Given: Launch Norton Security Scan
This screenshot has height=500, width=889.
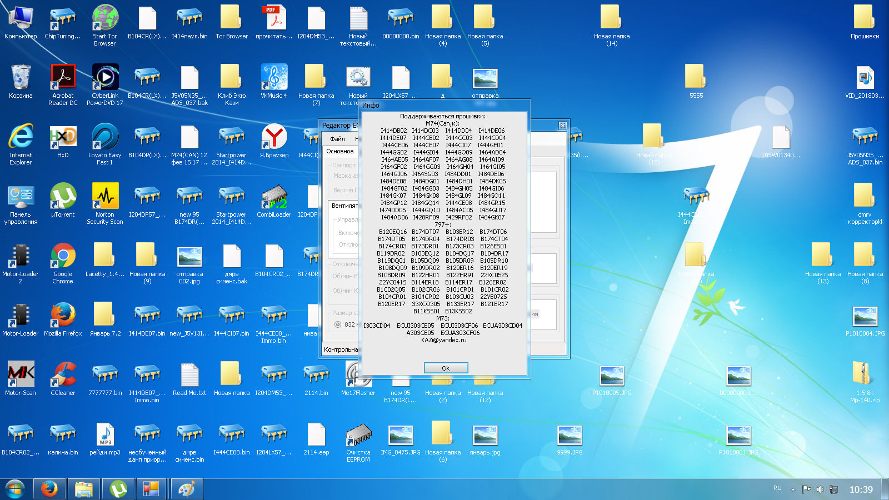Looking at the screenshot, I should (x=105, y=203).
